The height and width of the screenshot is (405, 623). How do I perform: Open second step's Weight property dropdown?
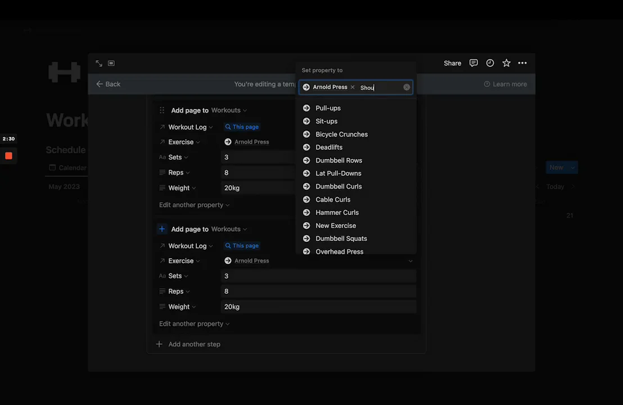pyautogui.click(x=182, y=307)
